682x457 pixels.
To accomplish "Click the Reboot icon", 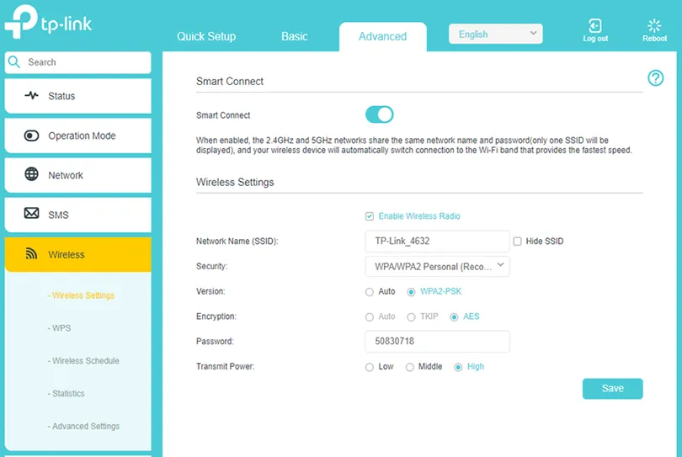I will click(x=654, y=25).
